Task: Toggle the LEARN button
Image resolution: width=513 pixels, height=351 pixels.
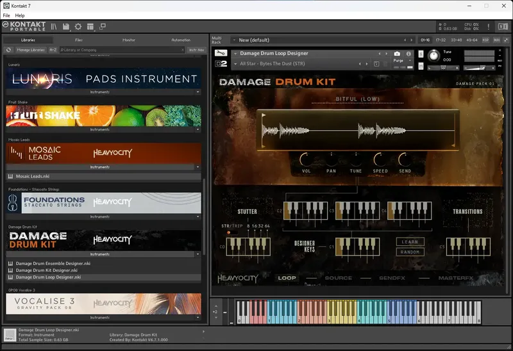Action: 410,242
